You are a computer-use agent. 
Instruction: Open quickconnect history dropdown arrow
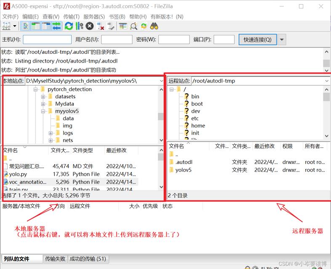click(x=282, y=40)
